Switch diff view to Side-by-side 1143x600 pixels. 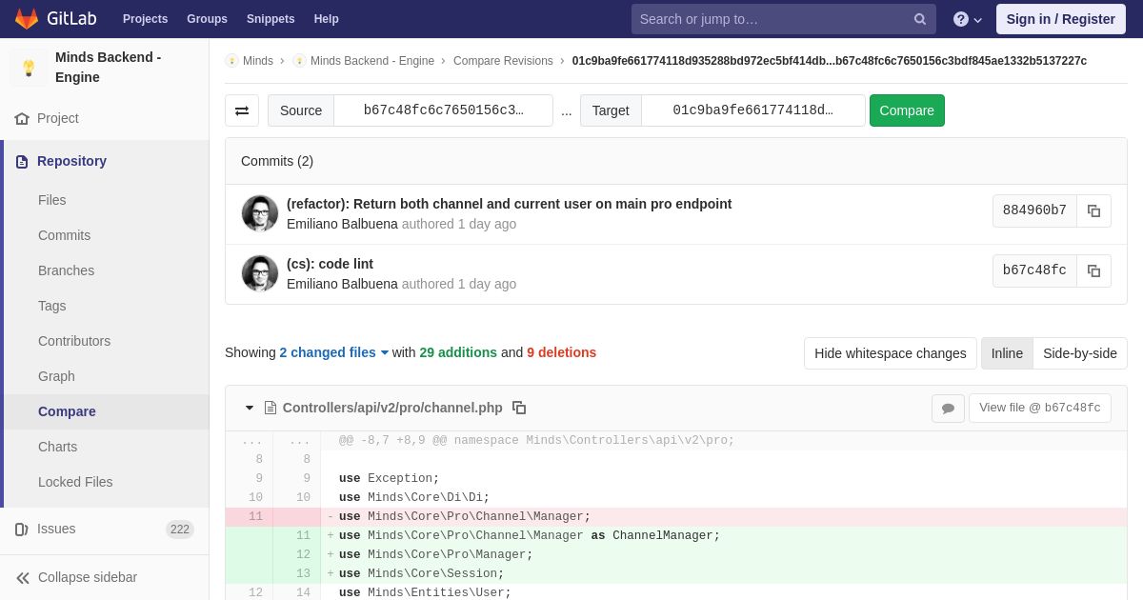coord(1079,353)
